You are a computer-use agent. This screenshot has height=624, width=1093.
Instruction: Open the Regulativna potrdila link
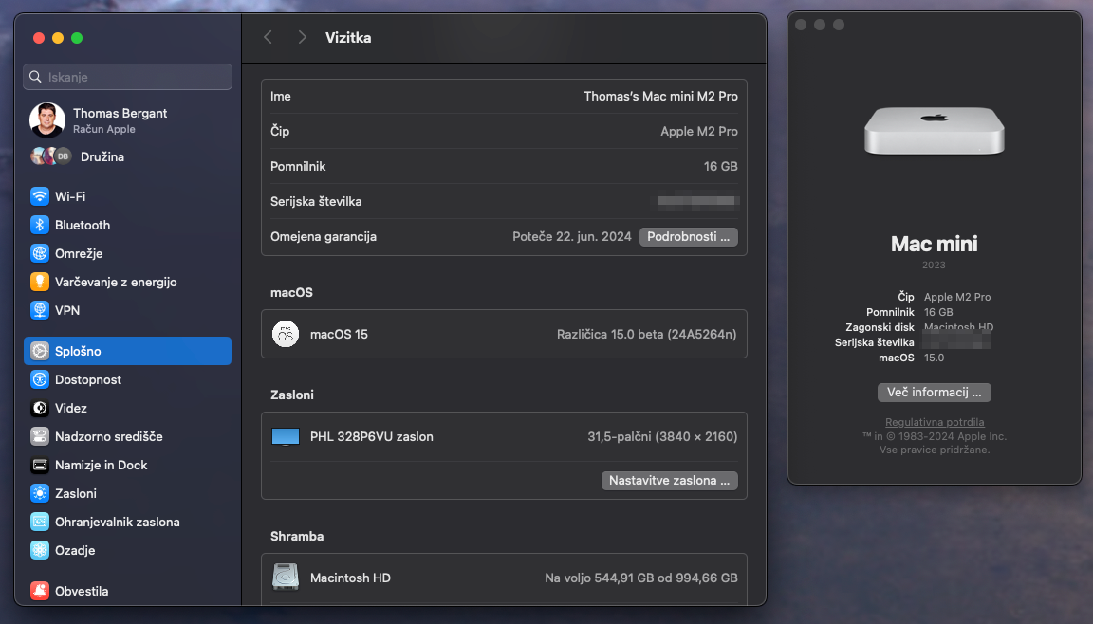click(x=934, y=422)
